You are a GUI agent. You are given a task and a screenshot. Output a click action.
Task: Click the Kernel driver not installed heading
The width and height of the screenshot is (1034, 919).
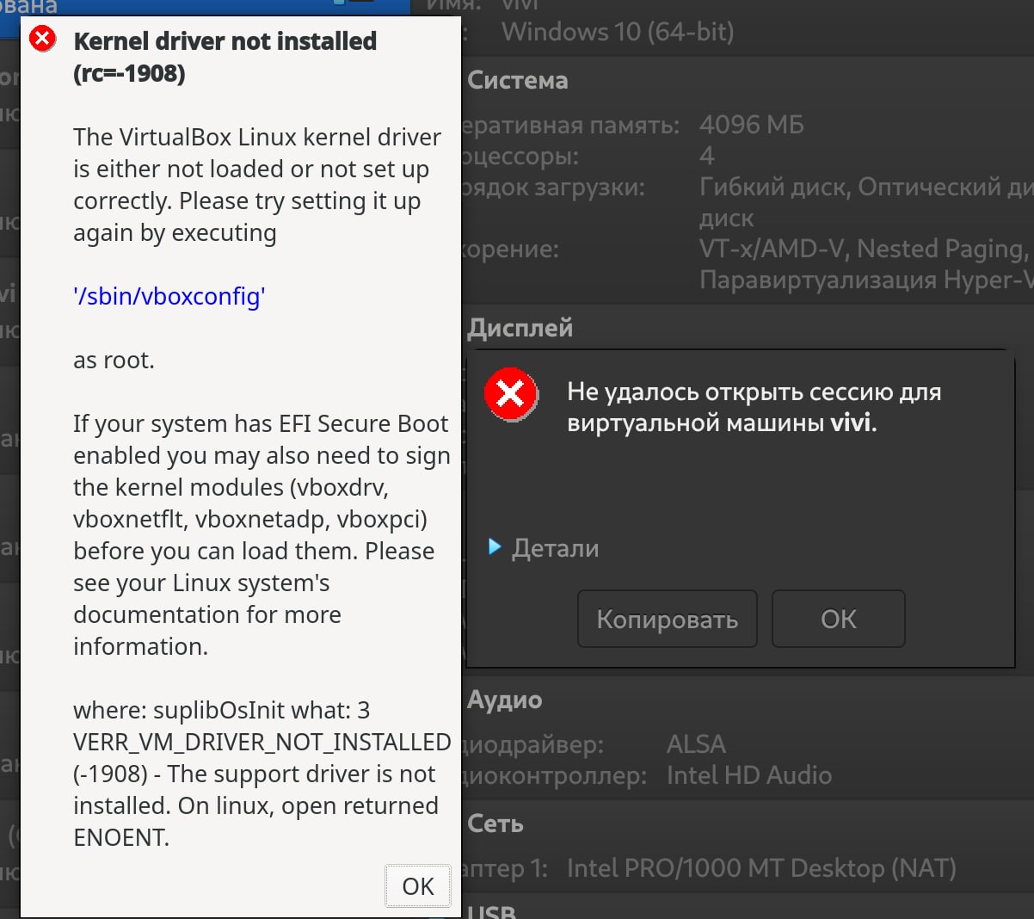coord(225,41)
